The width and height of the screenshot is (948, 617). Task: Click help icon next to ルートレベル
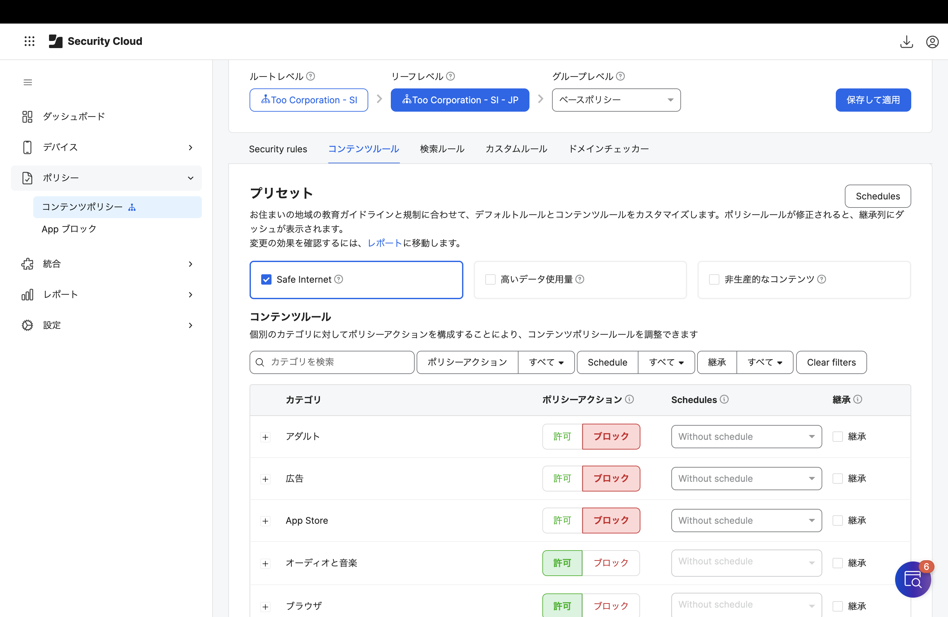311,76
